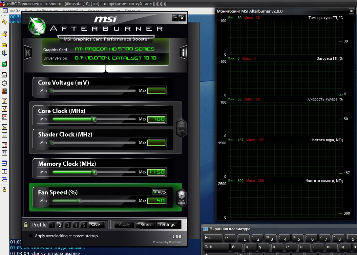Click GPU temperature graph in monitoring window

[x=285, y=37]
